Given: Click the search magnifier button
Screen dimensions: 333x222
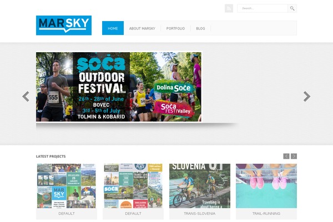Looking at the screenshot, I should click(x=292, y=8).
